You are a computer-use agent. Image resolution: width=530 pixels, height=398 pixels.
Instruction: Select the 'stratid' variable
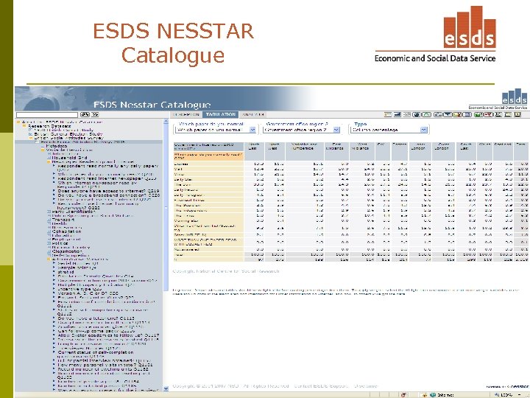point(66,272)
